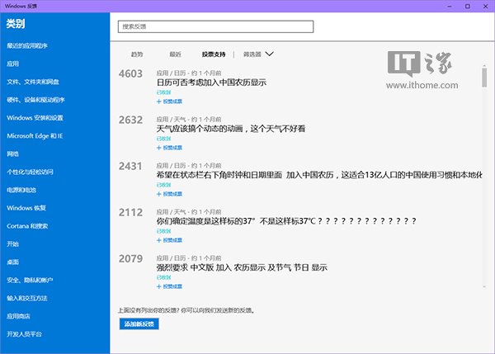The width and height of the screenshot is (495, 354).
Task: Switch to the 趋势 tab
Action: (x=137, y=54)
